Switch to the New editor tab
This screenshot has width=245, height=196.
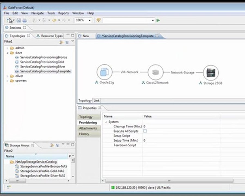click(x=84, y=36)
